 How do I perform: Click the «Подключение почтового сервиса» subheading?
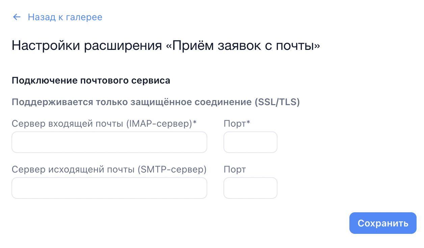pyautogui.click(x=91, y=81)
